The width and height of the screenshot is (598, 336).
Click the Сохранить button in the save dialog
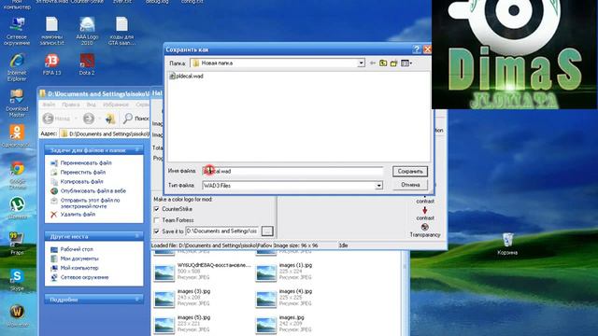point(410,172)
